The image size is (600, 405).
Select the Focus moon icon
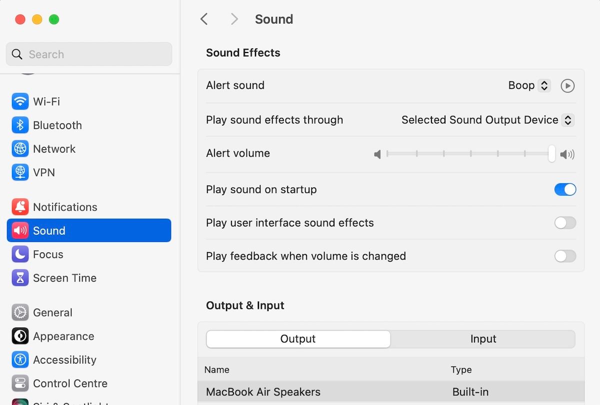pos(20,254)
